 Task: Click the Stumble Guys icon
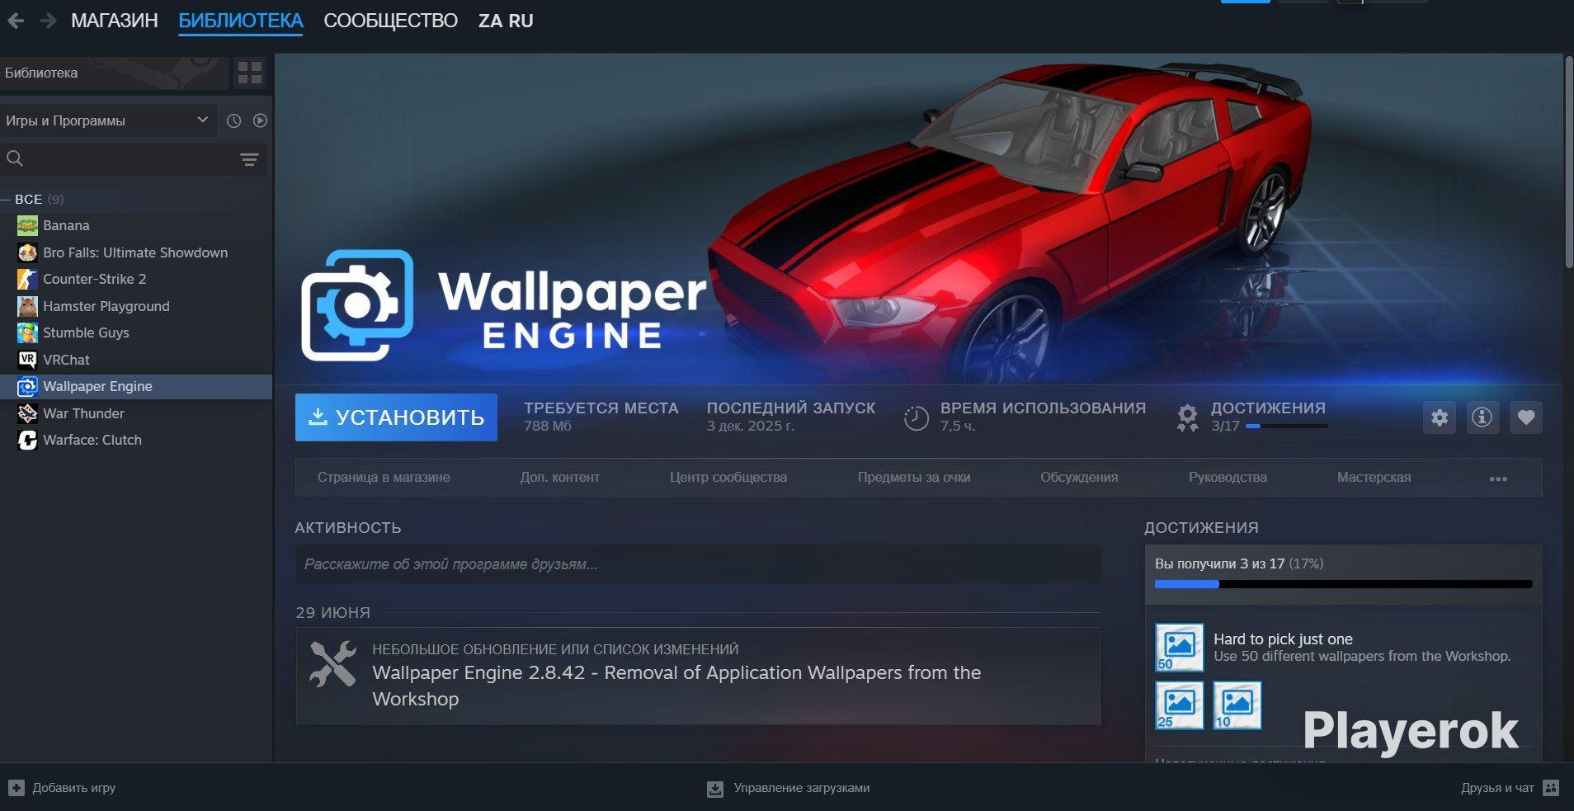pos(27,332)
